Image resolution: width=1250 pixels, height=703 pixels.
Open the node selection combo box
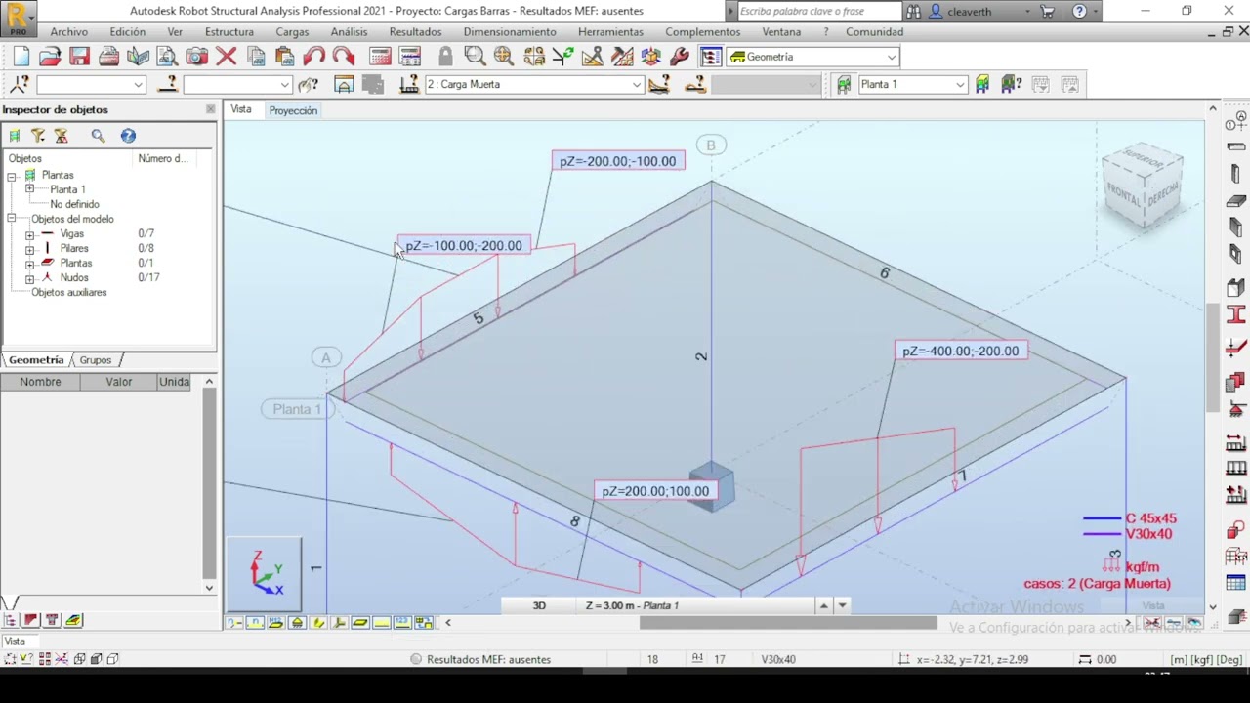[91, 84]
